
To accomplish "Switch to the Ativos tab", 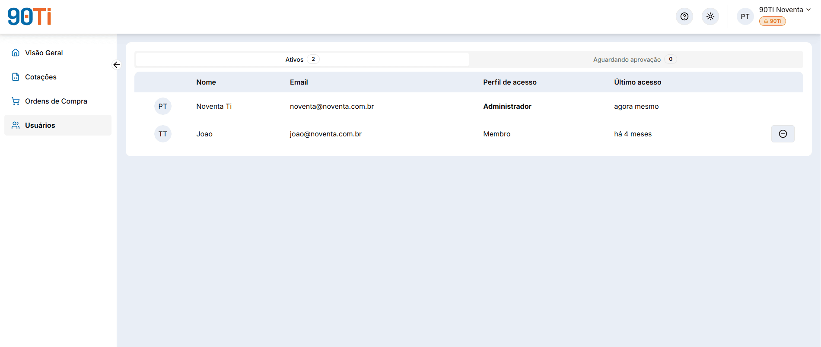I will 302,60.
